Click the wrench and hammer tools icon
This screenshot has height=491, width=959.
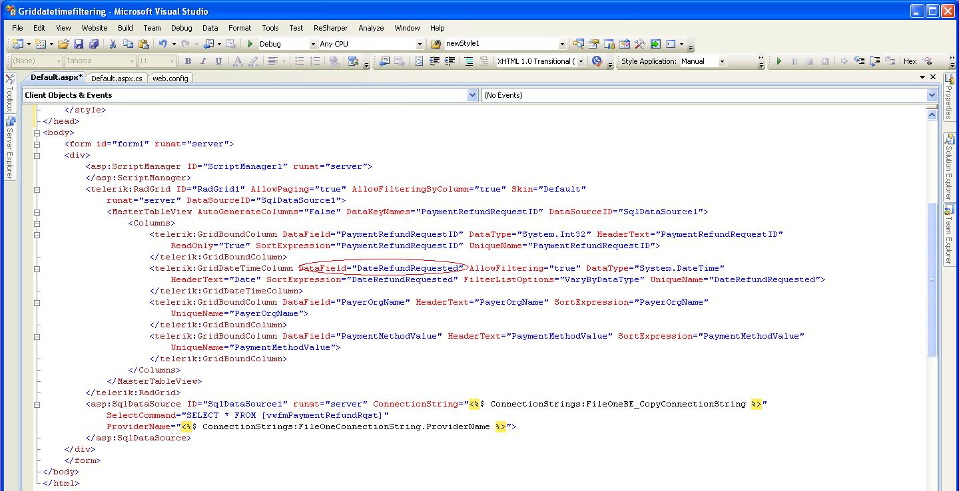[x=639, y=44]
